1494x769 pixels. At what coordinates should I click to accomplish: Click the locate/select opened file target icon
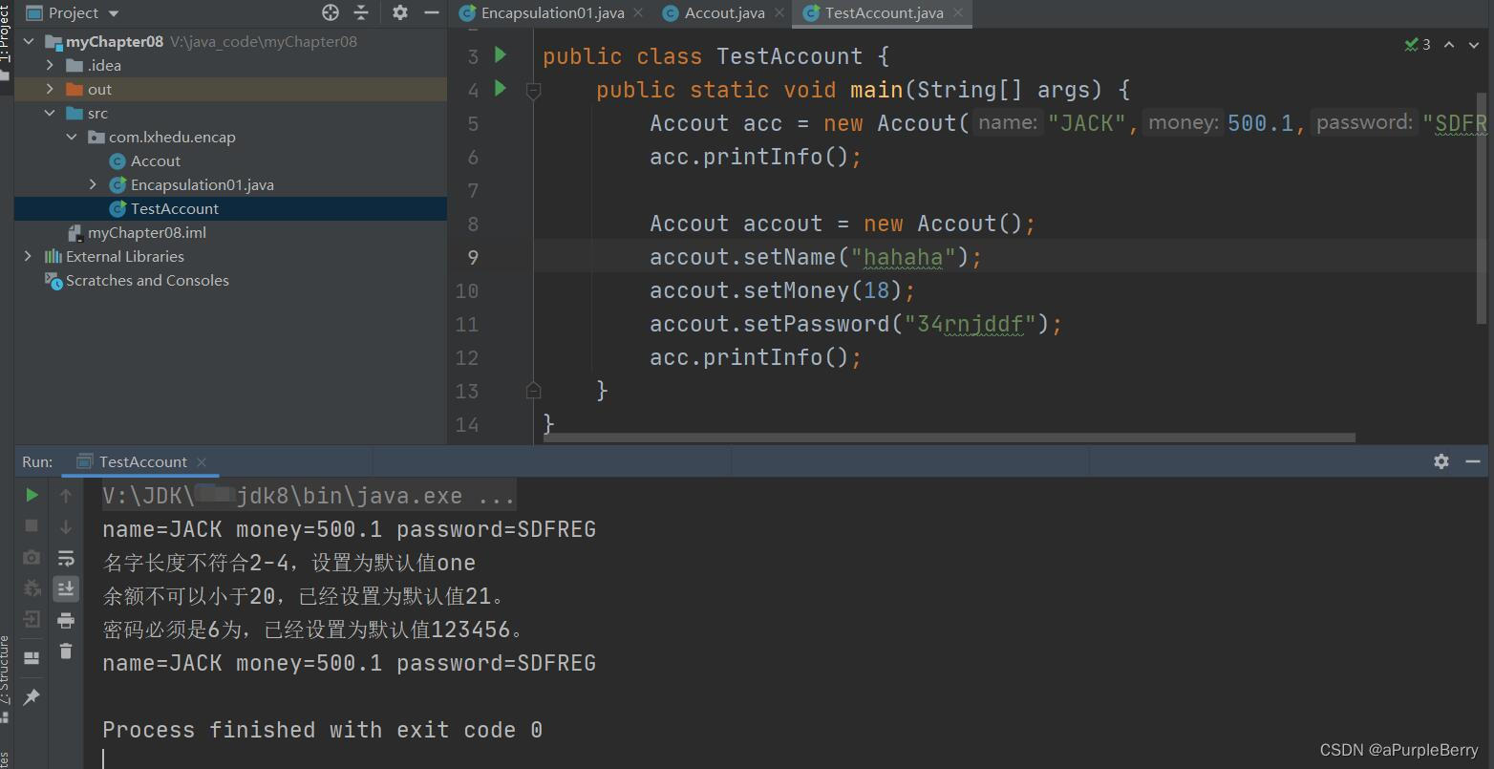click(x=331, y=12)
